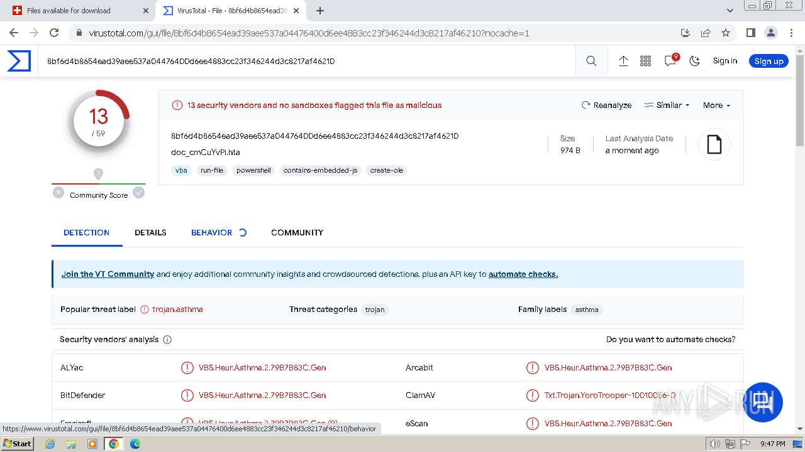805x452 pixels.
Task: Click Do you want to automate checks
Action: click(670, 339)
